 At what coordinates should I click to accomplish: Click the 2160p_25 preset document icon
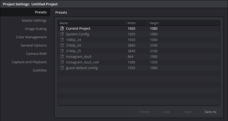pyautogui.click(x=62, y=51)
